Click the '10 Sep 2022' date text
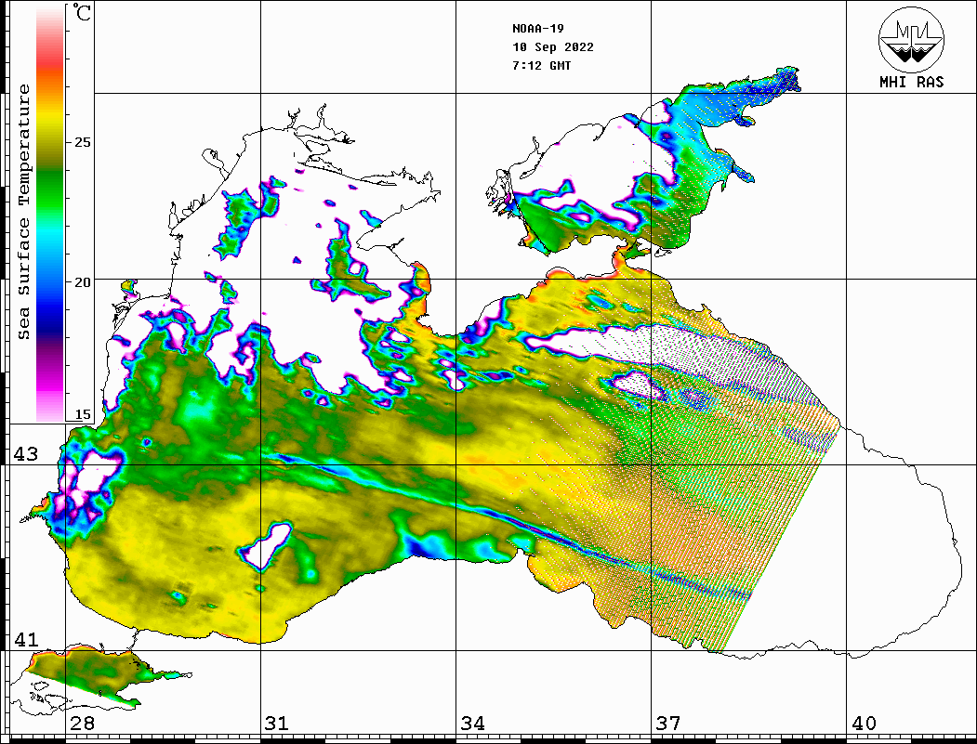 (x=553, y=47)
